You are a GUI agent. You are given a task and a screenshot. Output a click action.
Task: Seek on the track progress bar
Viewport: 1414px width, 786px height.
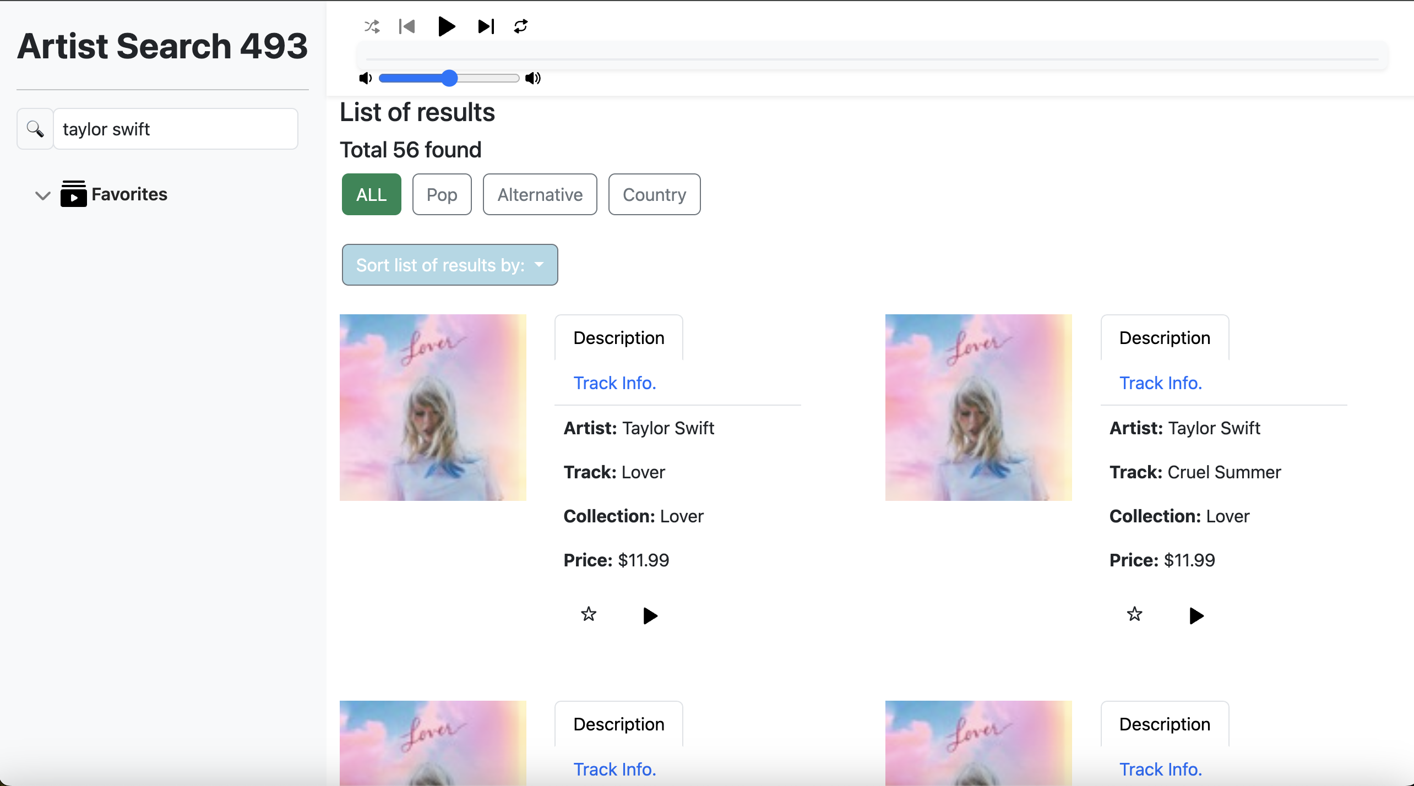pyautogui.click(x=872, y=58)
